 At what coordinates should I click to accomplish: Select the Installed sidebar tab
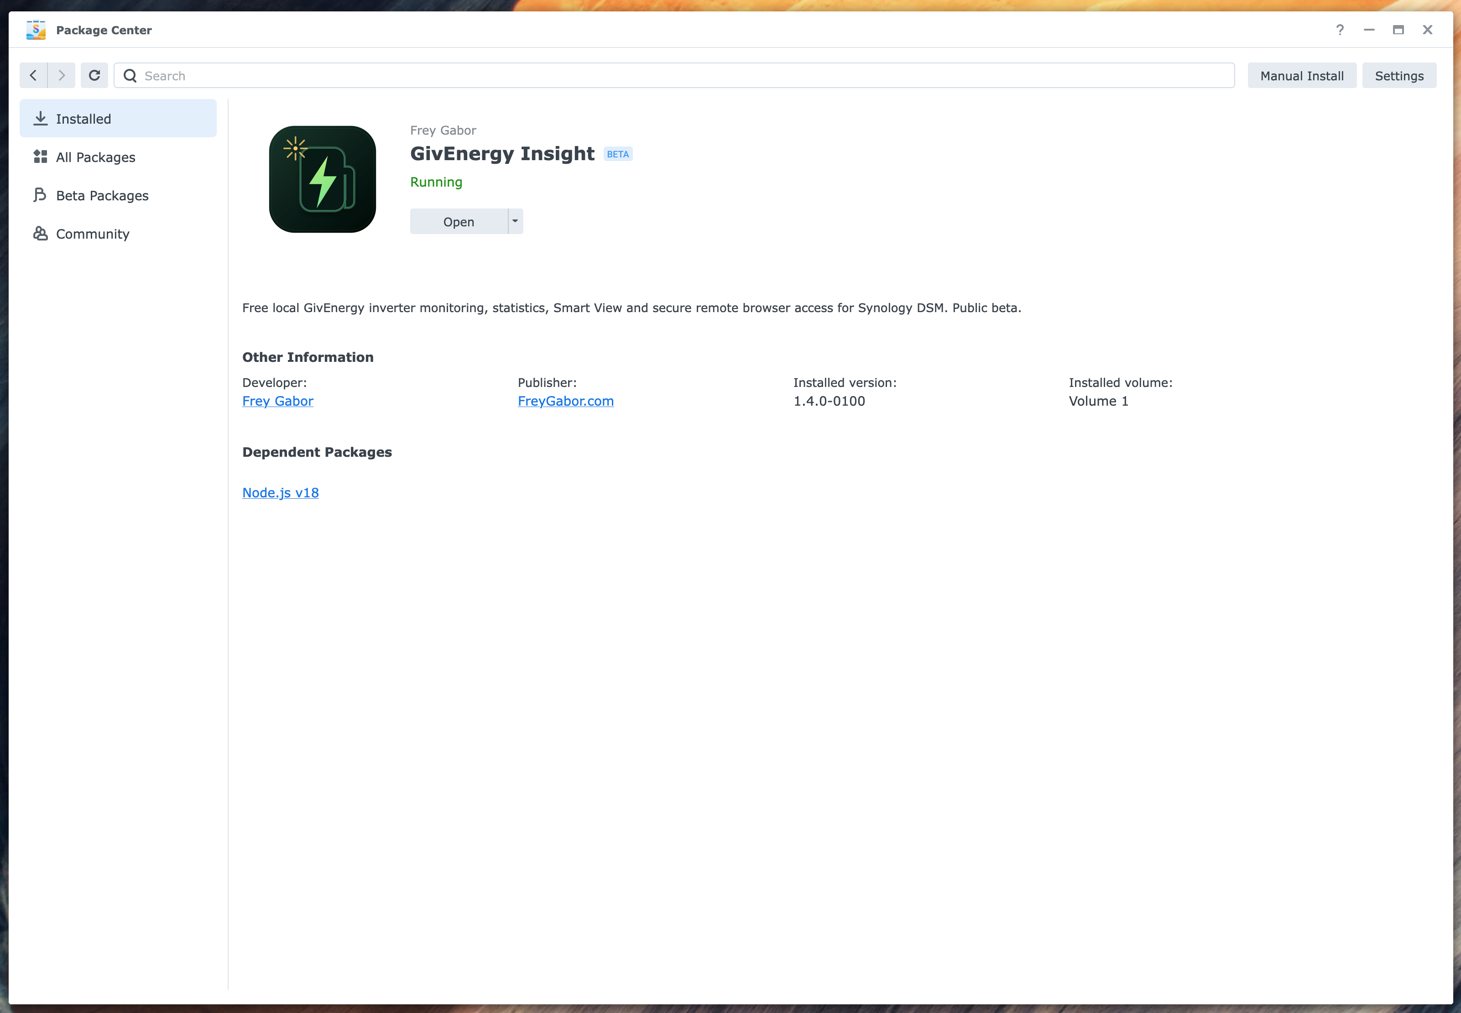click(118, 119)
